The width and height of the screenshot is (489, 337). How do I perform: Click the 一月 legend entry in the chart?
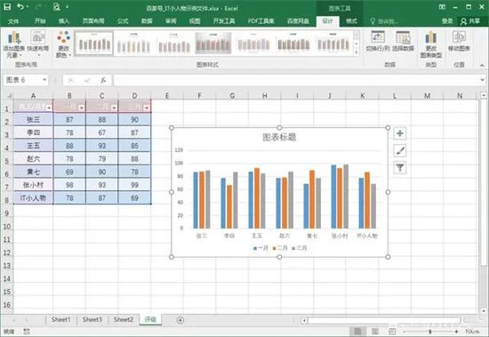[x=261, y=248]
